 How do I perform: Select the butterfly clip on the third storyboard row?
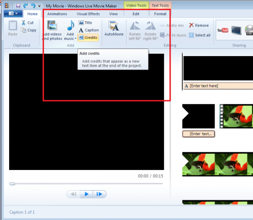pos(218,164)
